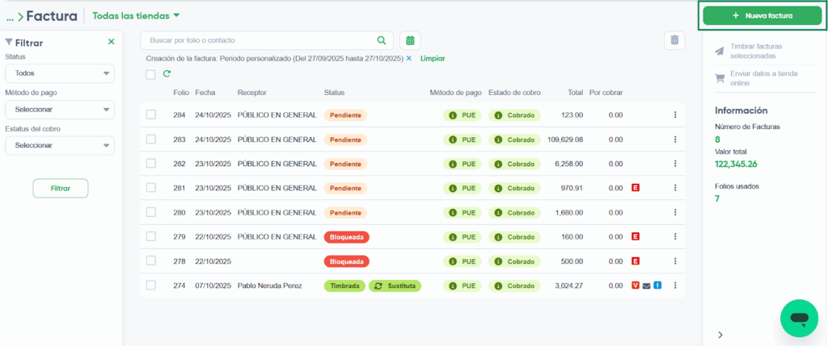
Task: Open three-dot menu for folio 284
Action: [675, 115]
